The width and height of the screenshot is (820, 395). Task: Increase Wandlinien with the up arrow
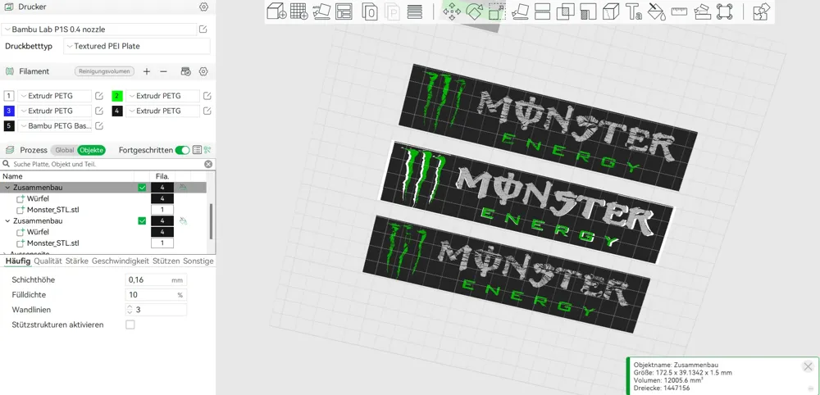click(x=130, y=306)
